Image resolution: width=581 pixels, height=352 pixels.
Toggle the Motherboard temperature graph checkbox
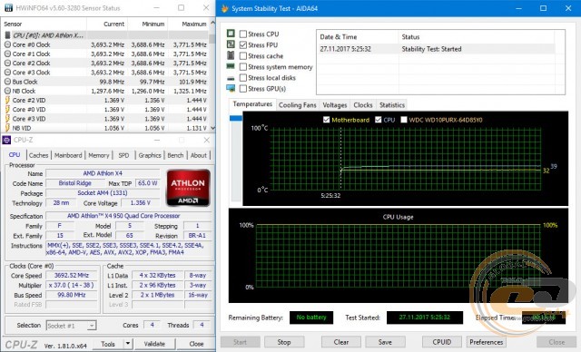pos(327,120)
